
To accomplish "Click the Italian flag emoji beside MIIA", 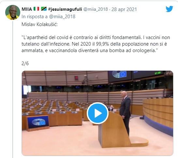I will pos(36,9).
